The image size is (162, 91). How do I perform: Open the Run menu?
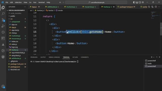pyautogui.click(x=35, y=2)
